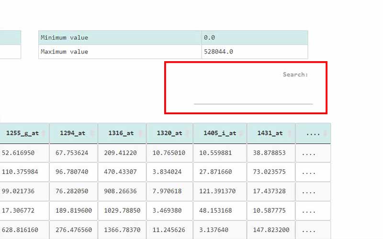383x239 pixels.
Task: Sort table by 1316_at column
Action: pyautogui.click(x=122, y=133)
